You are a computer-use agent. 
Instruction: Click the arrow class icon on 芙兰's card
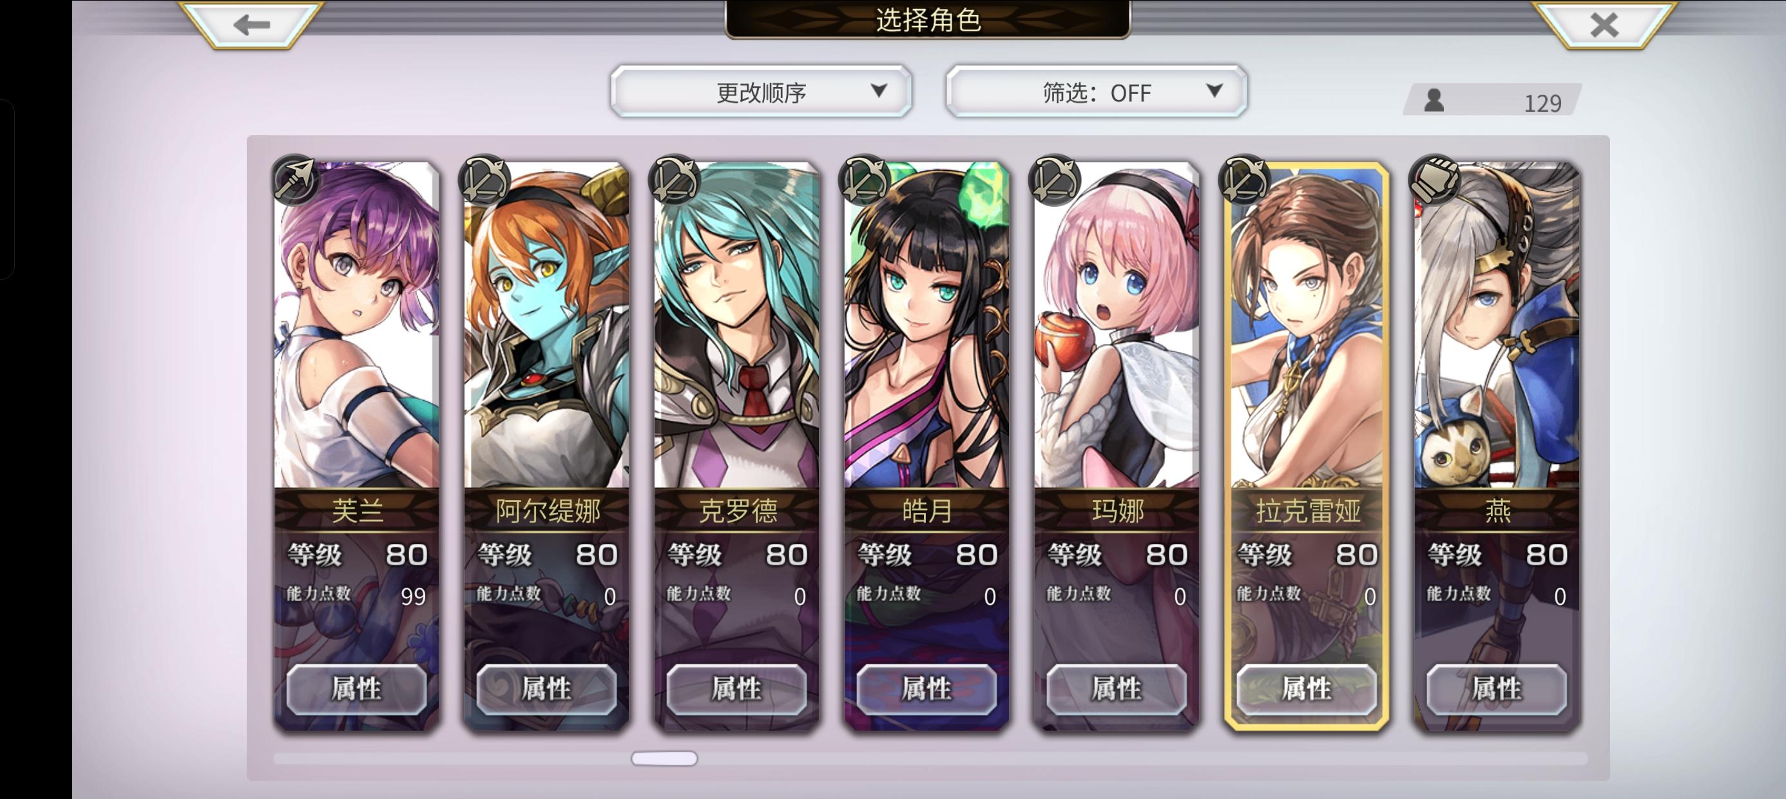294,180
